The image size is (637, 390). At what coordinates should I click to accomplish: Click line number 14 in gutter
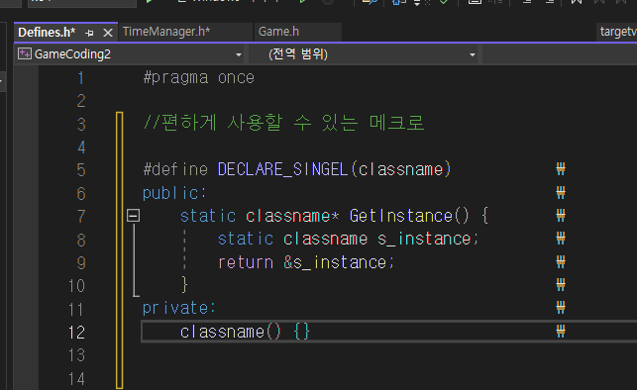click(x=76, y=379)
